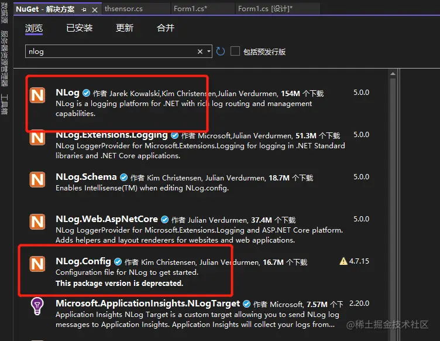
Task: Click version 5.0.0 of NLog.Web.AspNetCore row
Action: 361,219
